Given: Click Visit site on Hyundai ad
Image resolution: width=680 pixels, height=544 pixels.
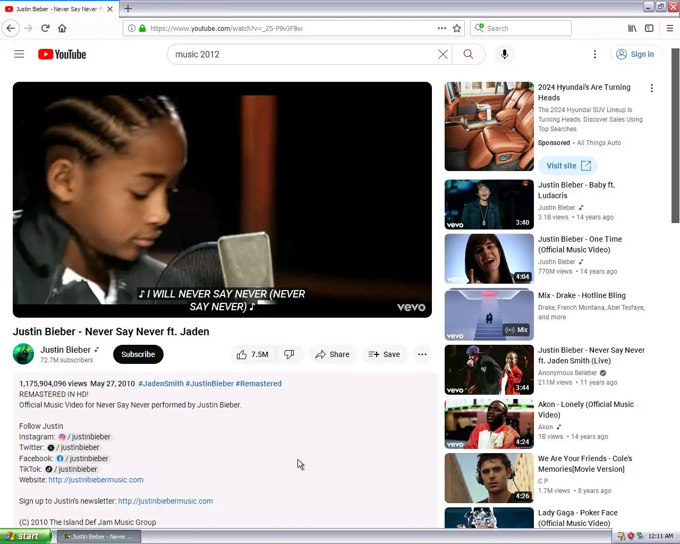Looking at the screenshot, I should click(x=568, y=166).
